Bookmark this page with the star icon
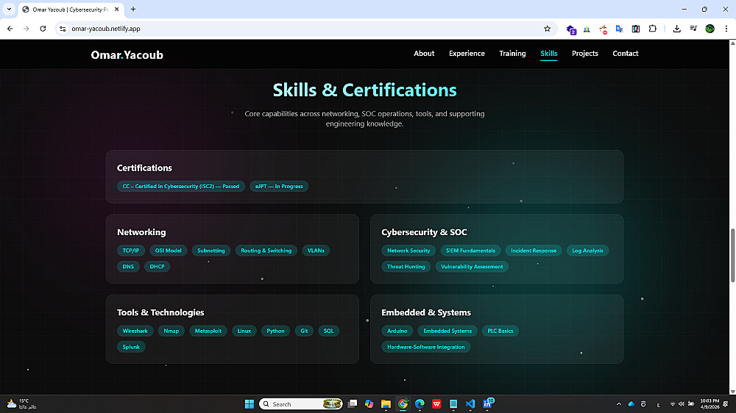This screenshot has width=736, height=413. (547, 29)
